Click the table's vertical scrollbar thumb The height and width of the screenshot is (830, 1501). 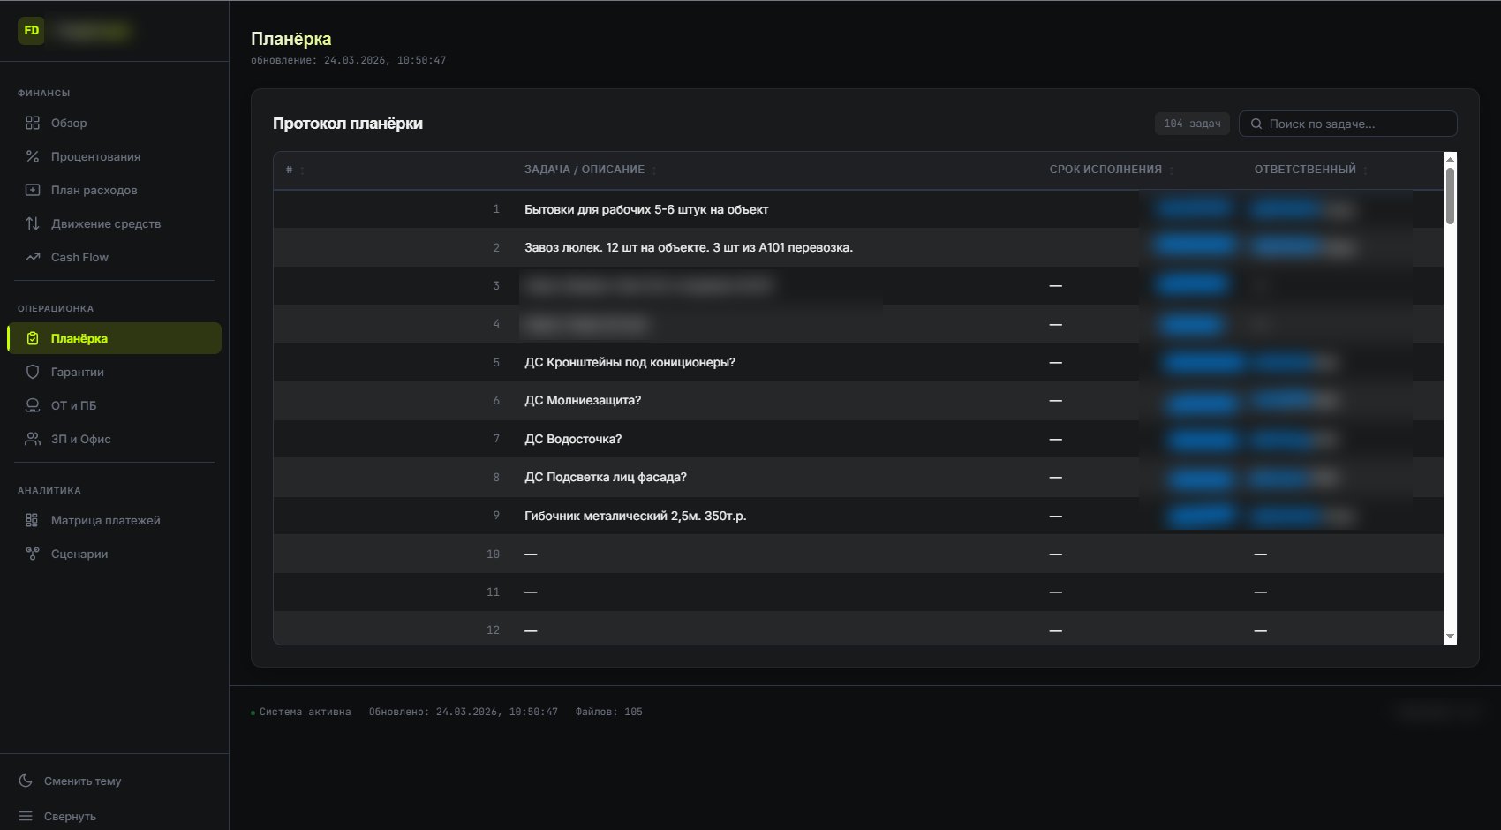(1450, 196)
